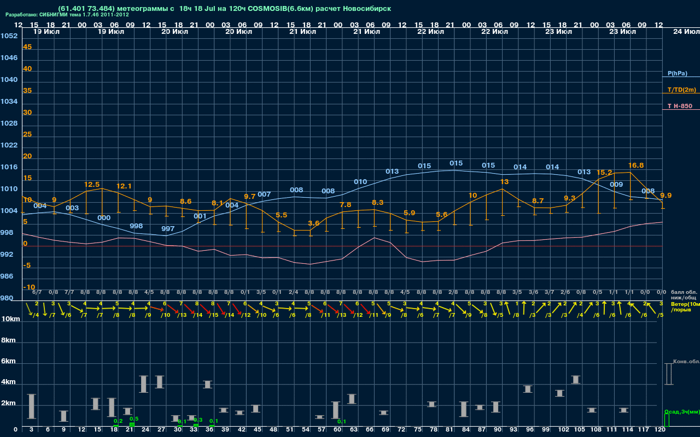
Task: Click the 010 pressure label
Action: point(360,182)
